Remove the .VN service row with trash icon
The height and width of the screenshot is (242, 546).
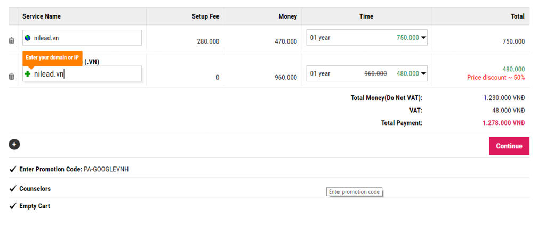click(12, 77)
